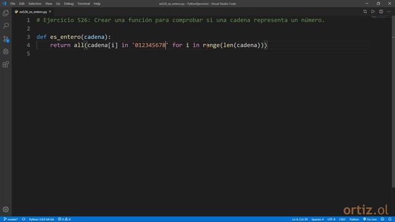Select the ex526_es_entero.py editor tab
The image size is (395, 222).
point(33,12)
